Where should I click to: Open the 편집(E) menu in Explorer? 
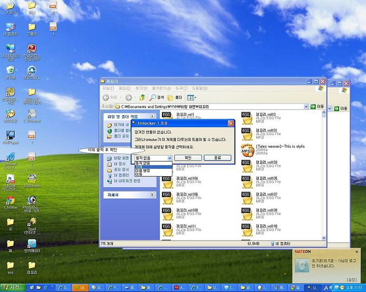(x=125, y=88)
